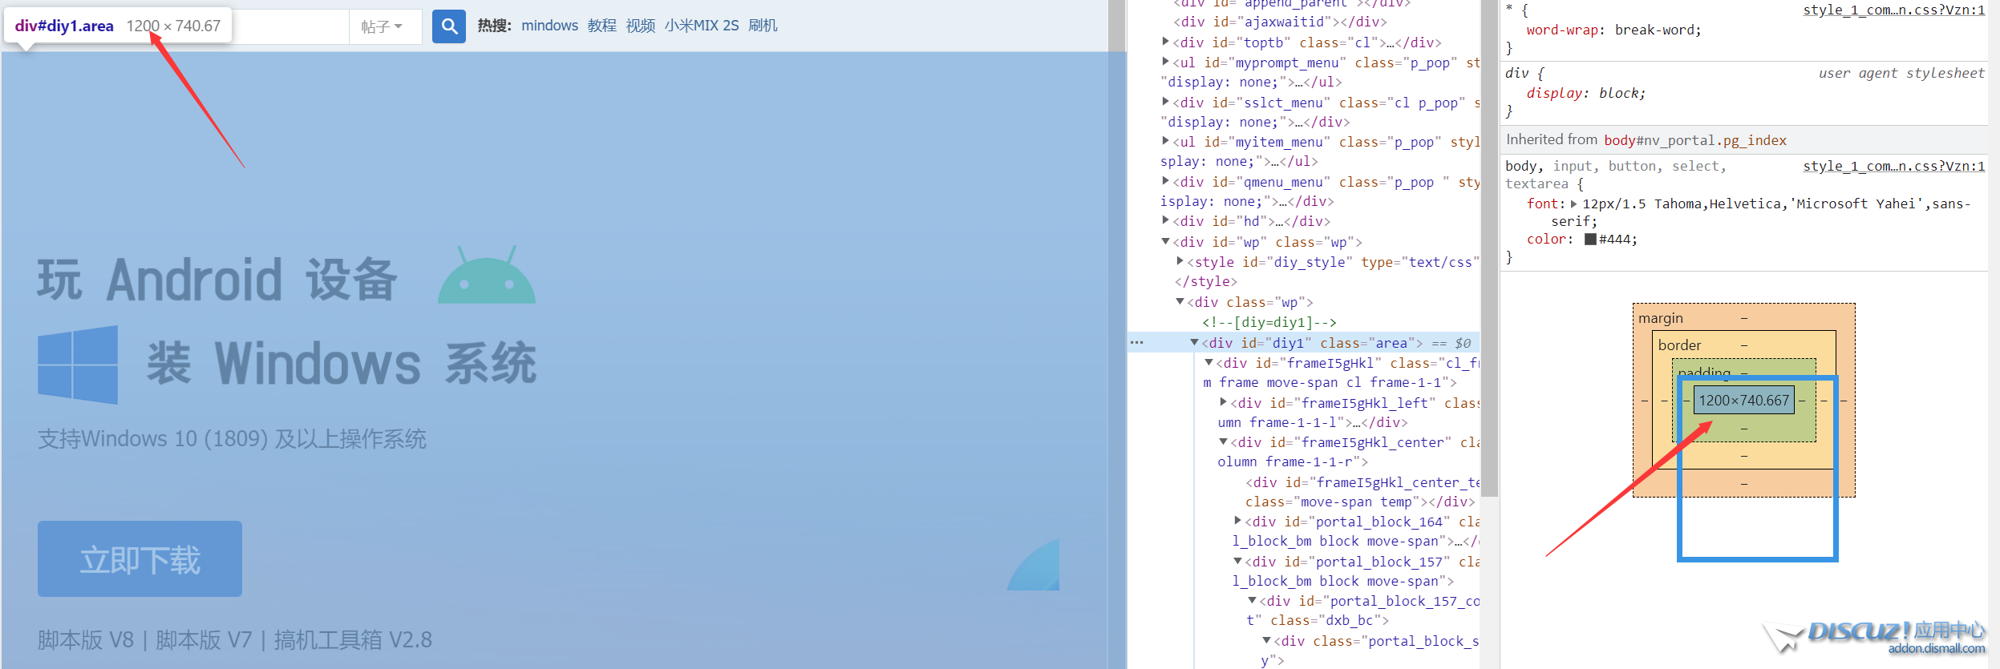The width and height of the screenshot is (2000, 669).
Task: Open the 帖子 search type dropdown
Action: tap(382, 26)
